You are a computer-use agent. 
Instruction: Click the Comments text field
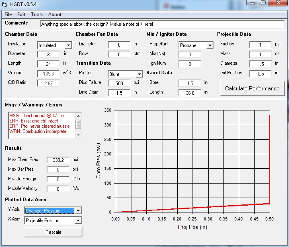(162, 24)
